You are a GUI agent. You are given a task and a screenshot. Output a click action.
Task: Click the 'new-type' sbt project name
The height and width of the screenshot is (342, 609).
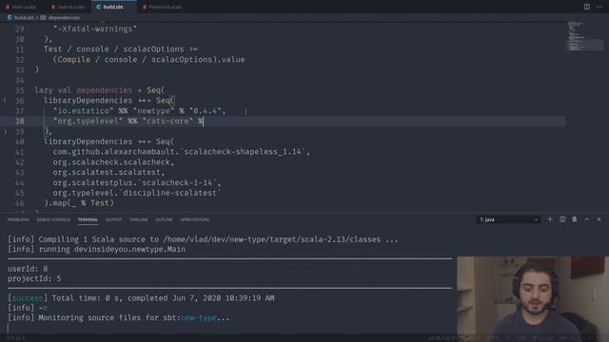coord(199,317)
